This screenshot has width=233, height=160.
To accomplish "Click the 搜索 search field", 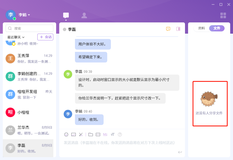I will click(x=29, y=28).
